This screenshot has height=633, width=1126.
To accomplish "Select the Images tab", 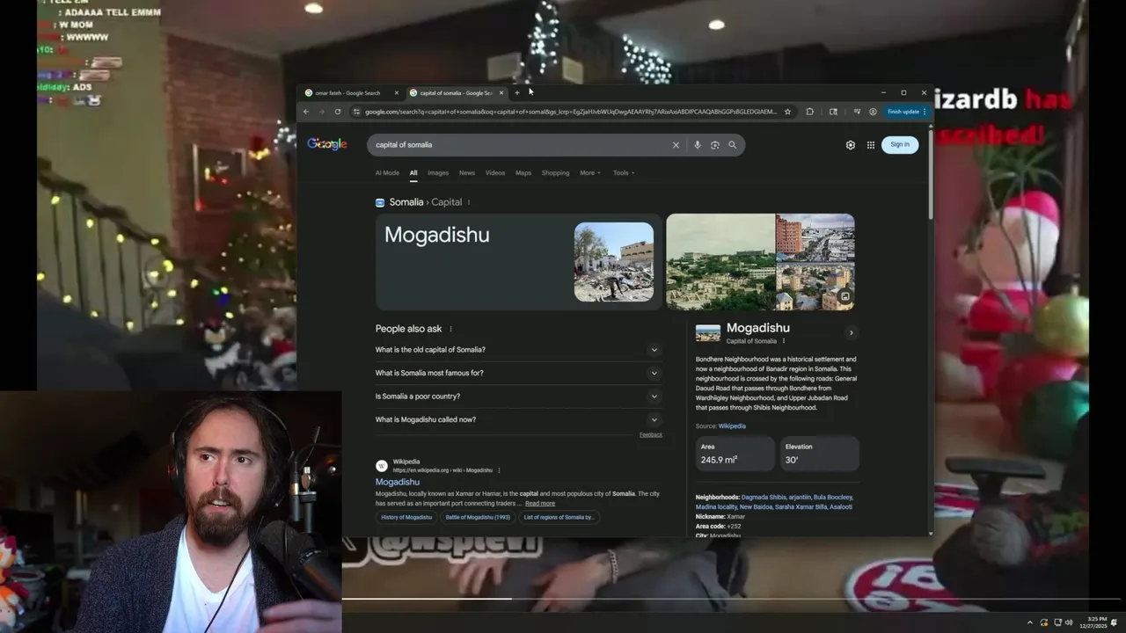I will [x=438, y=173].
